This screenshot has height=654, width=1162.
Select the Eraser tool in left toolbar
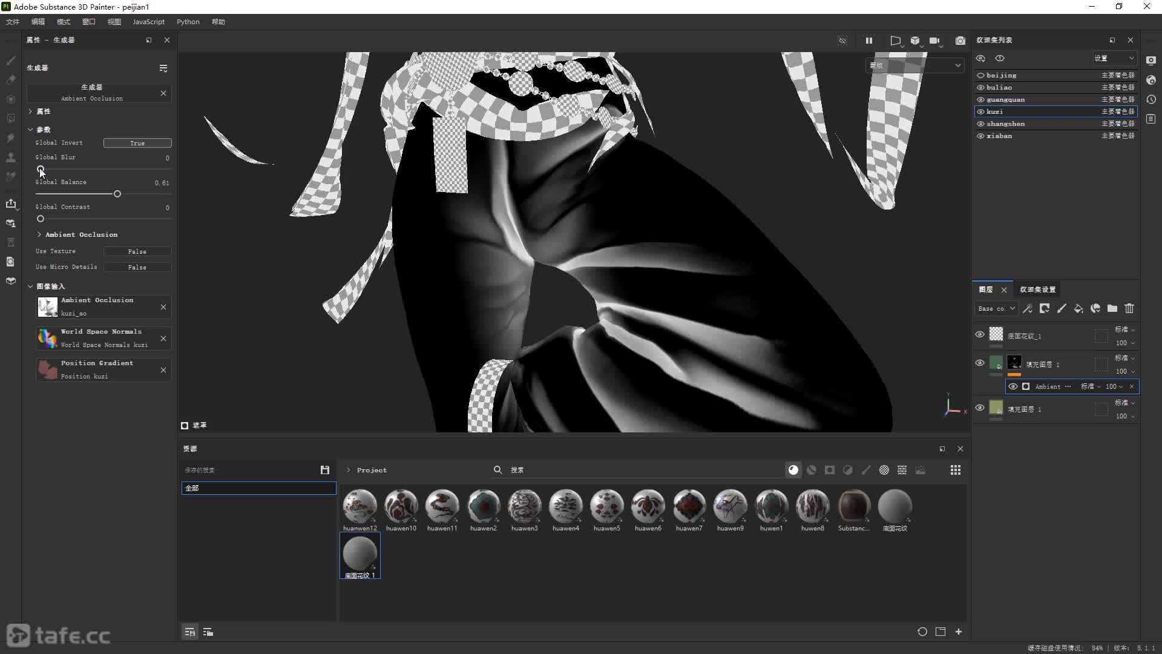point(11,80)
